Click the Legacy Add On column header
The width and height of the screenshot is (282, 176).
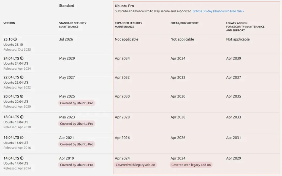(x=245, y=27)
